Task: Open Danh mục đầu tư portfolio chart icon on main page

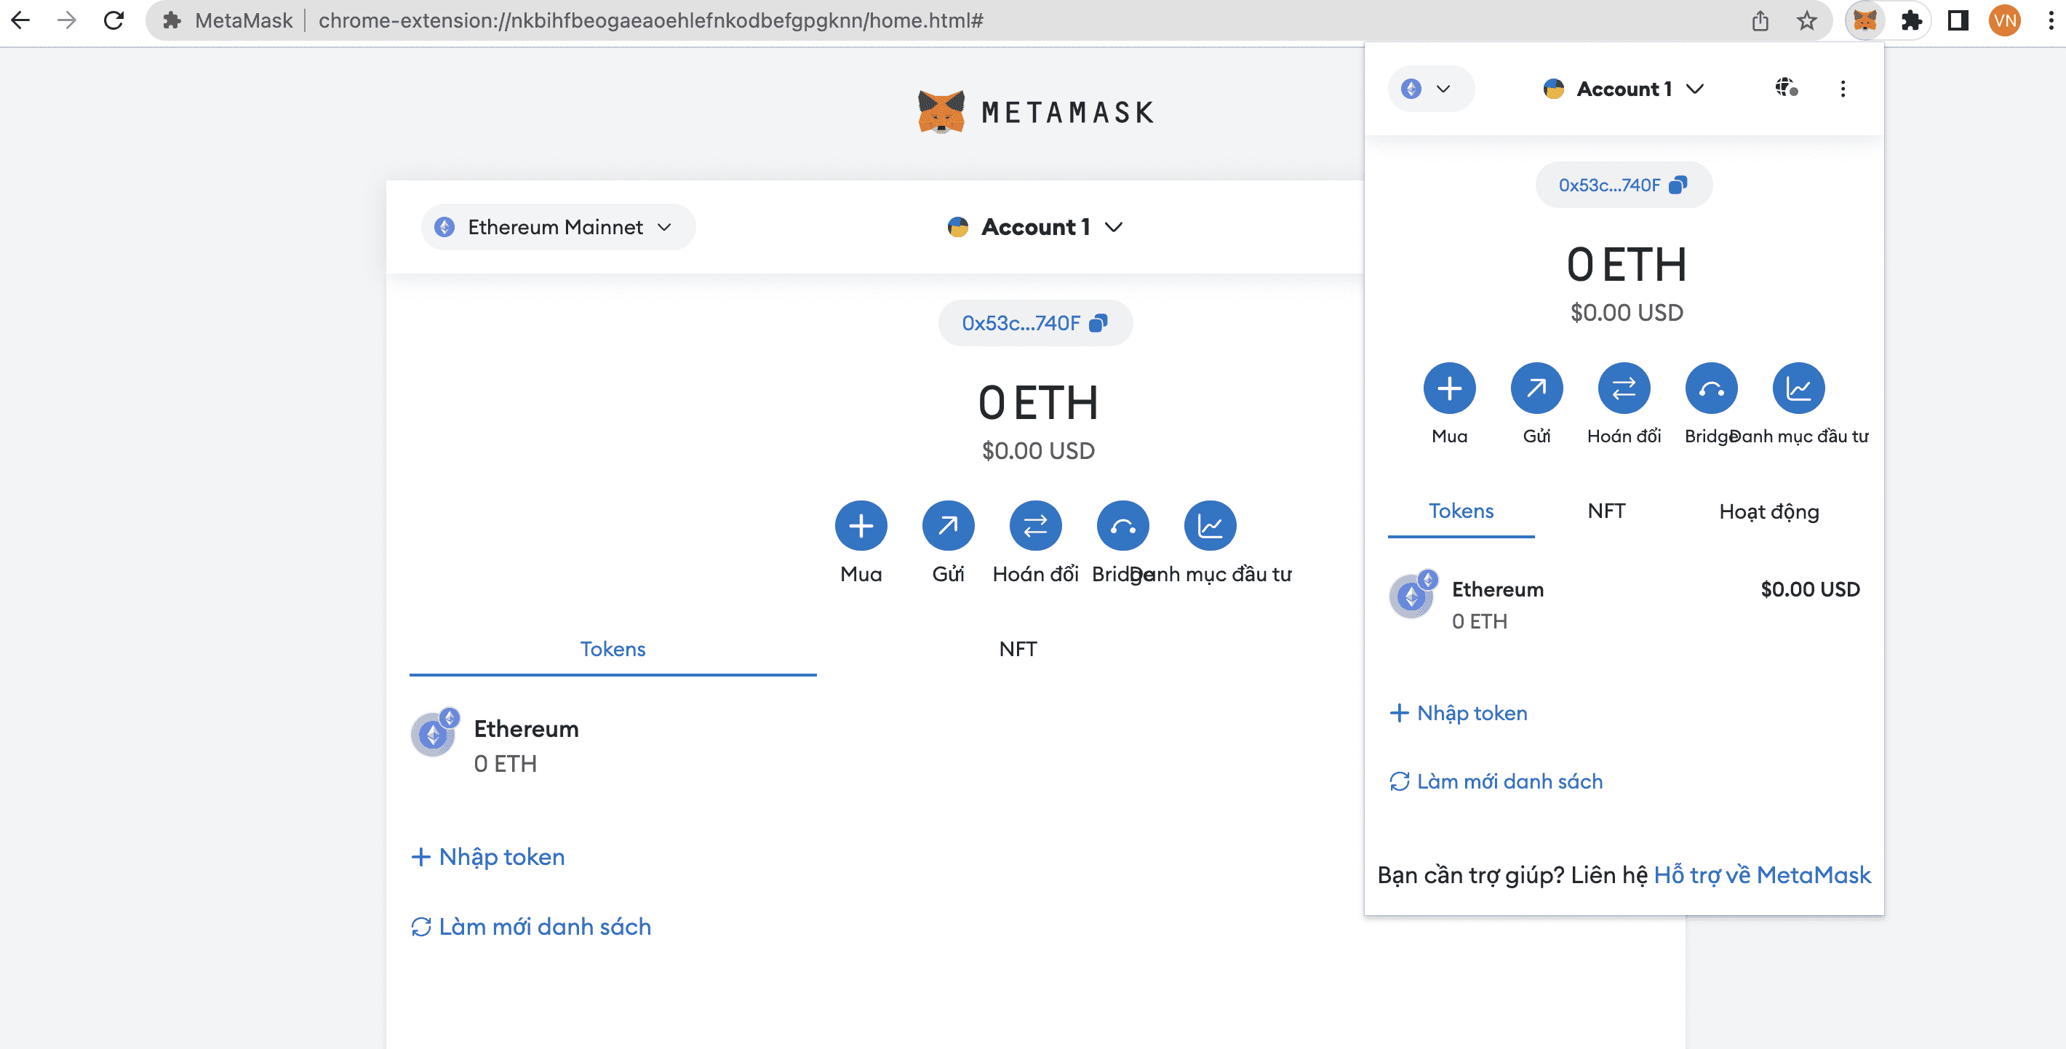Action: [1210, 526]
